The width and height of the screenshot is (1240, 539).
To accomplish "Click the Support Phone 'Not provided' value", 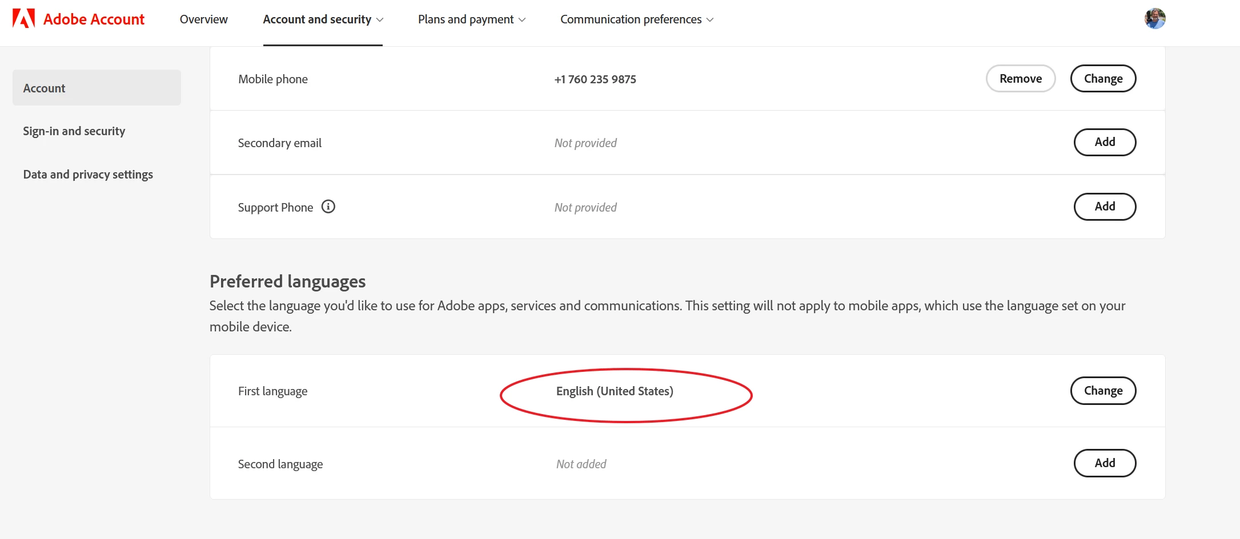I will point(585,208).
